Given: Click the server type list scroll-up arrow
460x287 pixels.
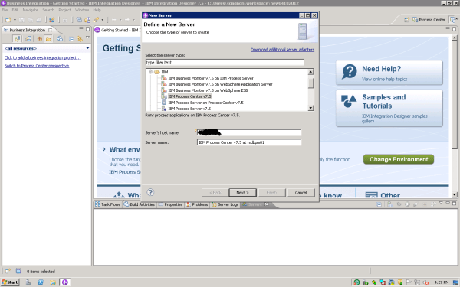Looking at the screenshot, I should pyautogui.click(x=310, y=72).
